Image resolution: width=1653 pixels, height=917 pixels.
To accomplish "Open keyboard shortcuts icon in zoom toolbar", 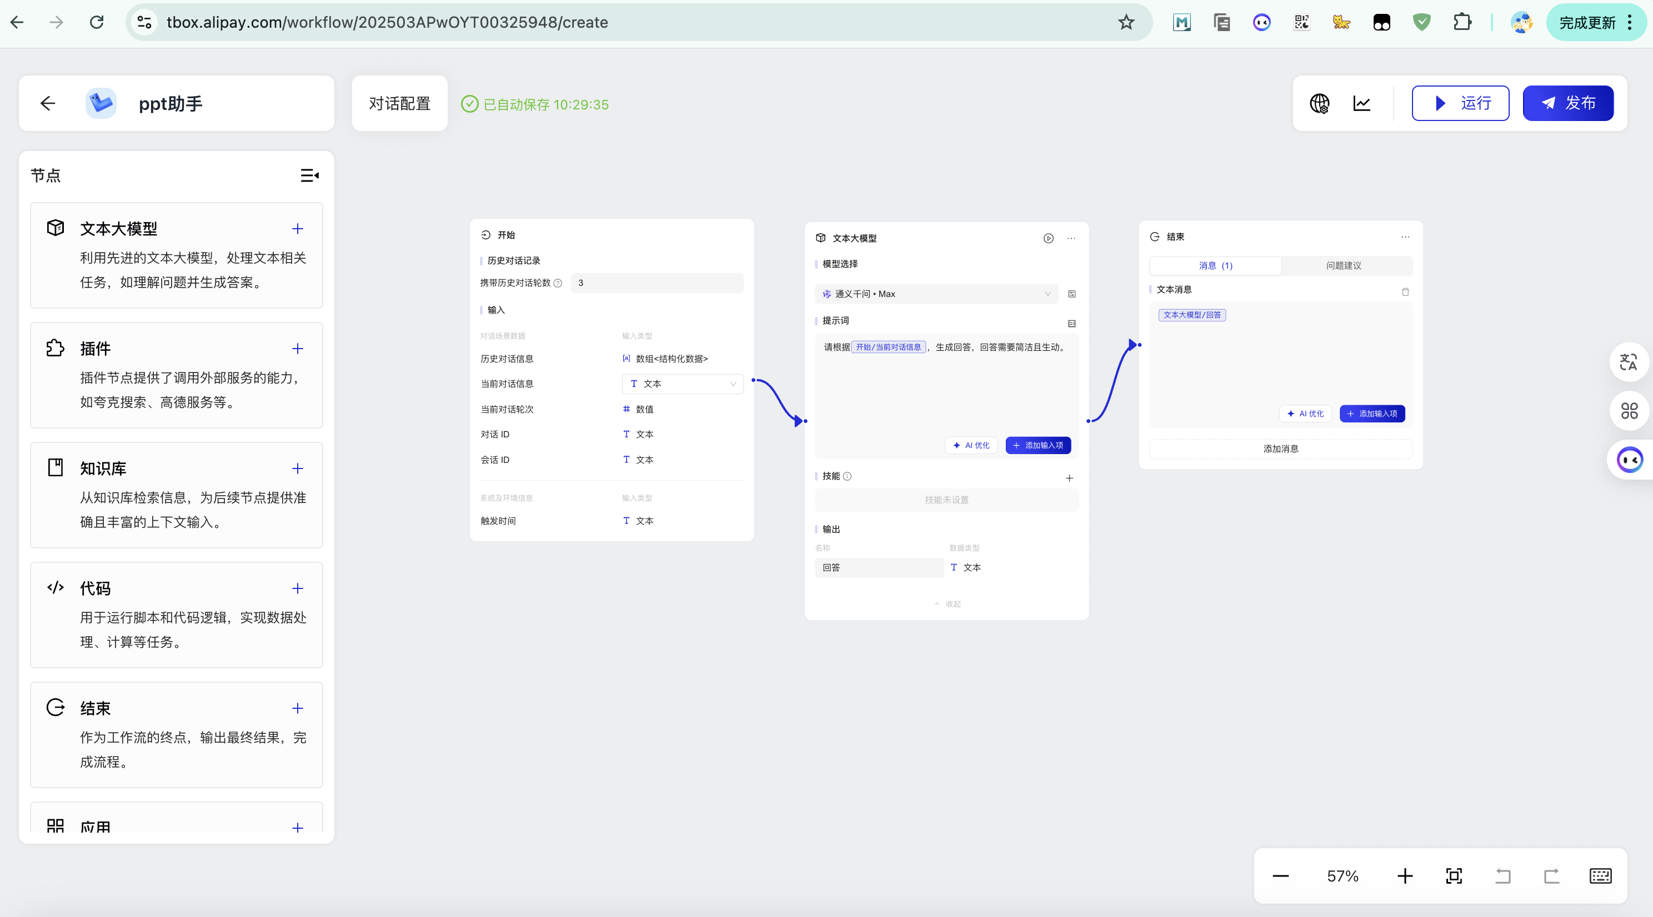I will (x=1600, y=876).
